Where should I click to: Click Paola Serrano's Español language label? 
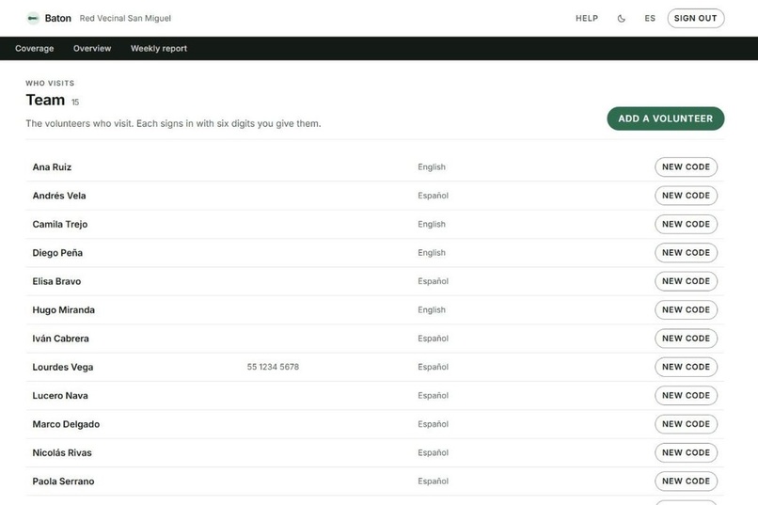coord(434,481)
